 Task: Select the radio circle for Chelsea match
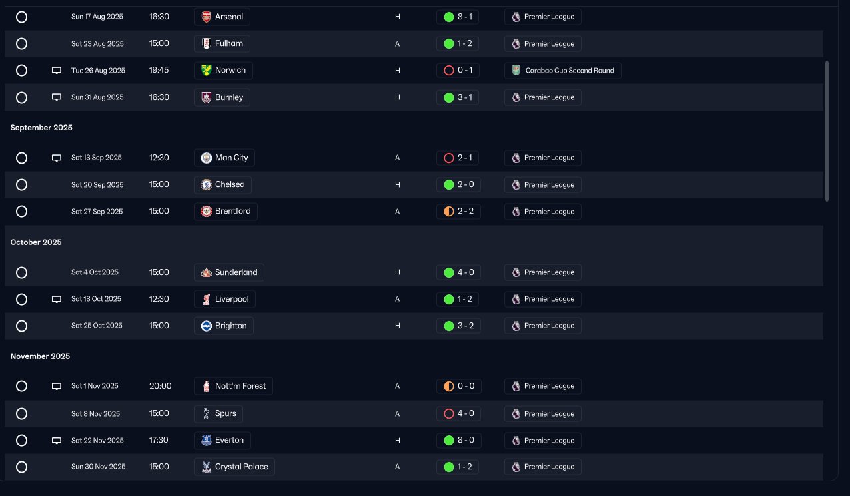[x=21, y=185]
